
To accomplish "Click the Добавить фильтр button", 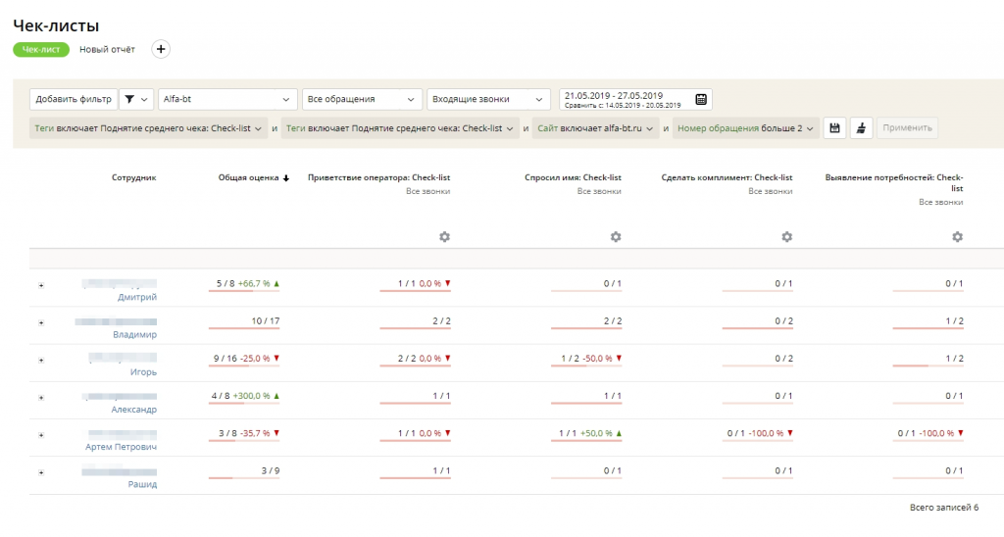I will (74, 100).
